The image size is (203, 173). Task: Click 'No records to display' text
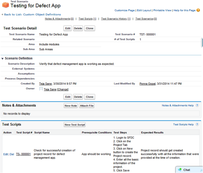click(x=17, y=114)
